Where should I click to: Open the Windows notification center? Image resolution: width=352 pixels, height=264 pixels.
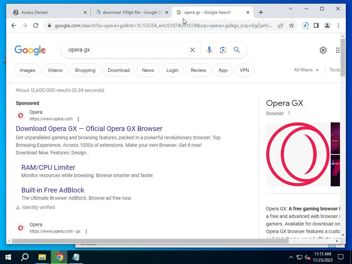(x=341, y=257)
